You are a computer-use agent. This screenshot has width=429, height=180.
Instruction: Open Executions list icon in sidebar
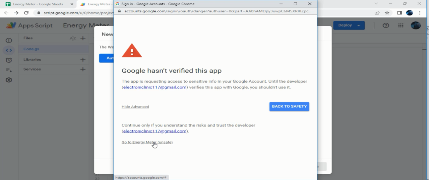coord(9,70)
